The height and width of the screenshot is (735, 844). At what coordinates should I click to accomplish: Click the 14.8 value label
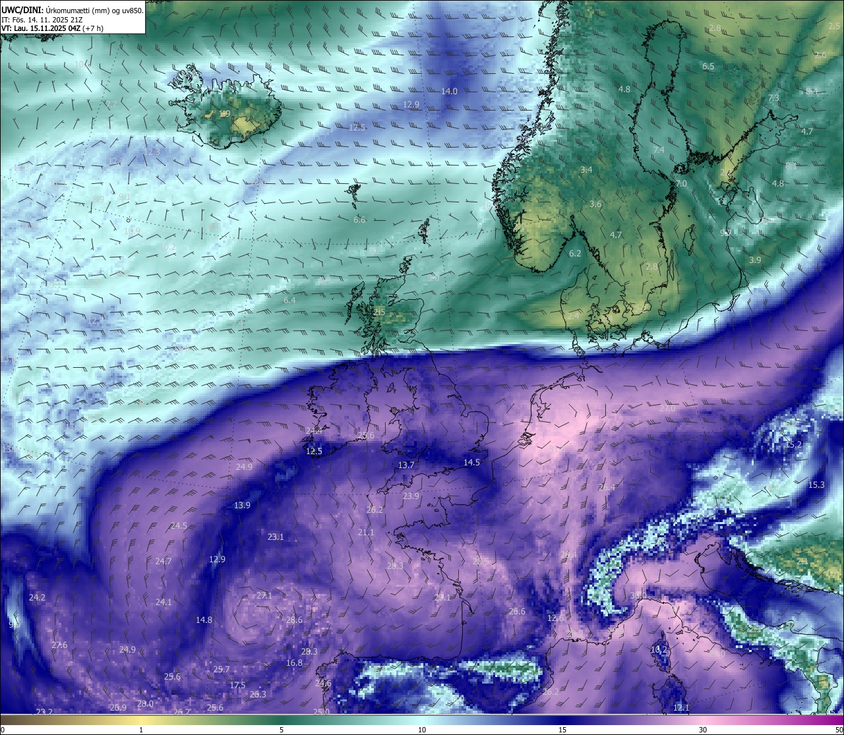tap(204, 620)
